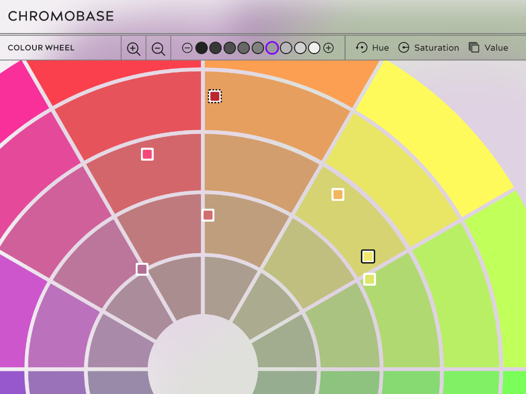Viewport: 526px width, 394px height.
Task: Click the minus brightness stepper icon
Action: [187, 48]
